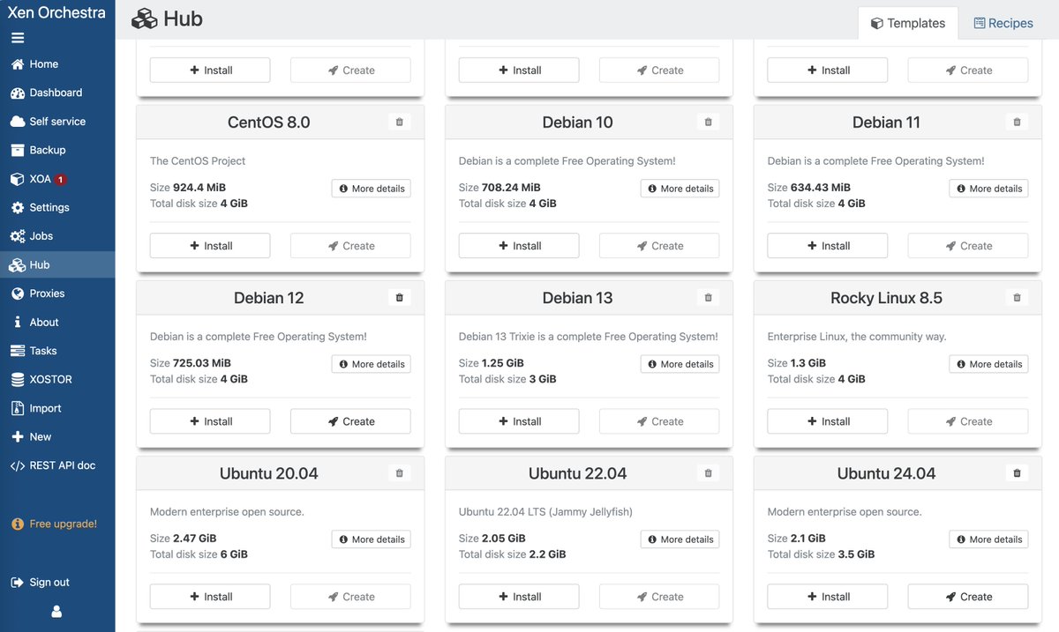Screen dimensions: 1059x632
Task: Install the Debian 13 template
Action: click(x=519, y=421)
